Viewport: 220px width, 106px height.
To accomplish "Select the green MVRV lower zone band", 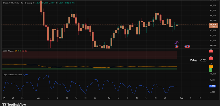I will pos(89,69).
